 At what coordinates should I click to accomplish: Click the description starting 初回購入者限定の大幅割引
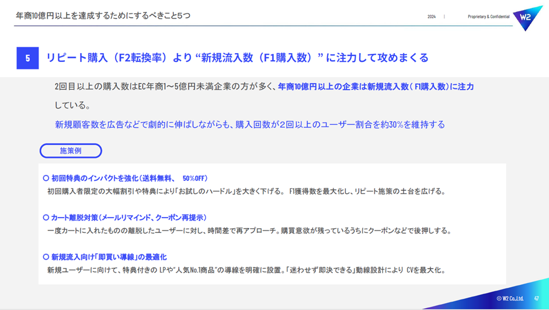point(246,191)
